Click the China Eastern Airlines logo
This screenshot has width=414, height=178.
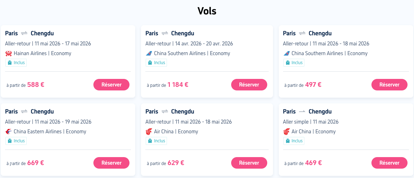[9, 132]
